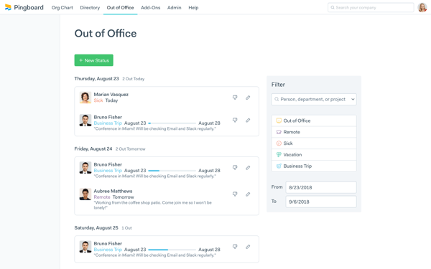The image size is (431, 269).
Task: Go to the Directory tab
Action: coord(90,8)
